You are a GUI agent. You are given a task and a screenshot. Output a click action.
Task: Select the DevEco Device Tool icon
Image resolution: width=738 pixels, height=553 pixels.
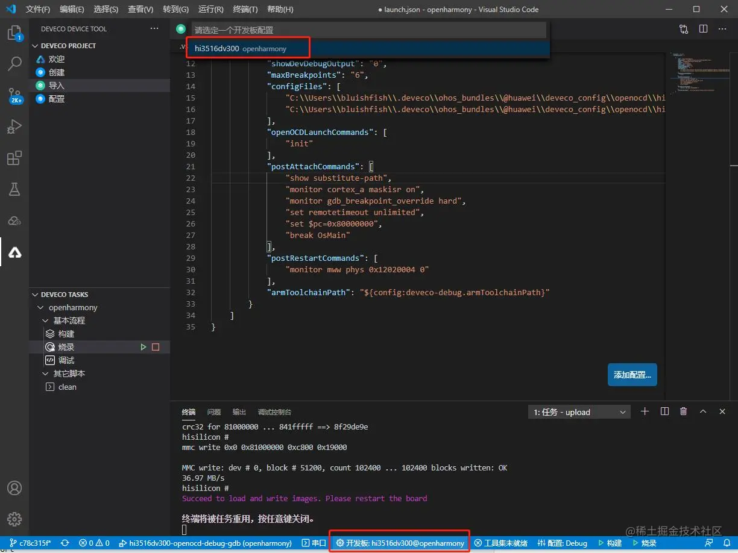click(x=14, y=252)
